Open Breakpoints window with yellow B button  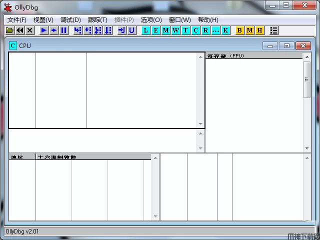pyautogui.click(x=239, y=30)
